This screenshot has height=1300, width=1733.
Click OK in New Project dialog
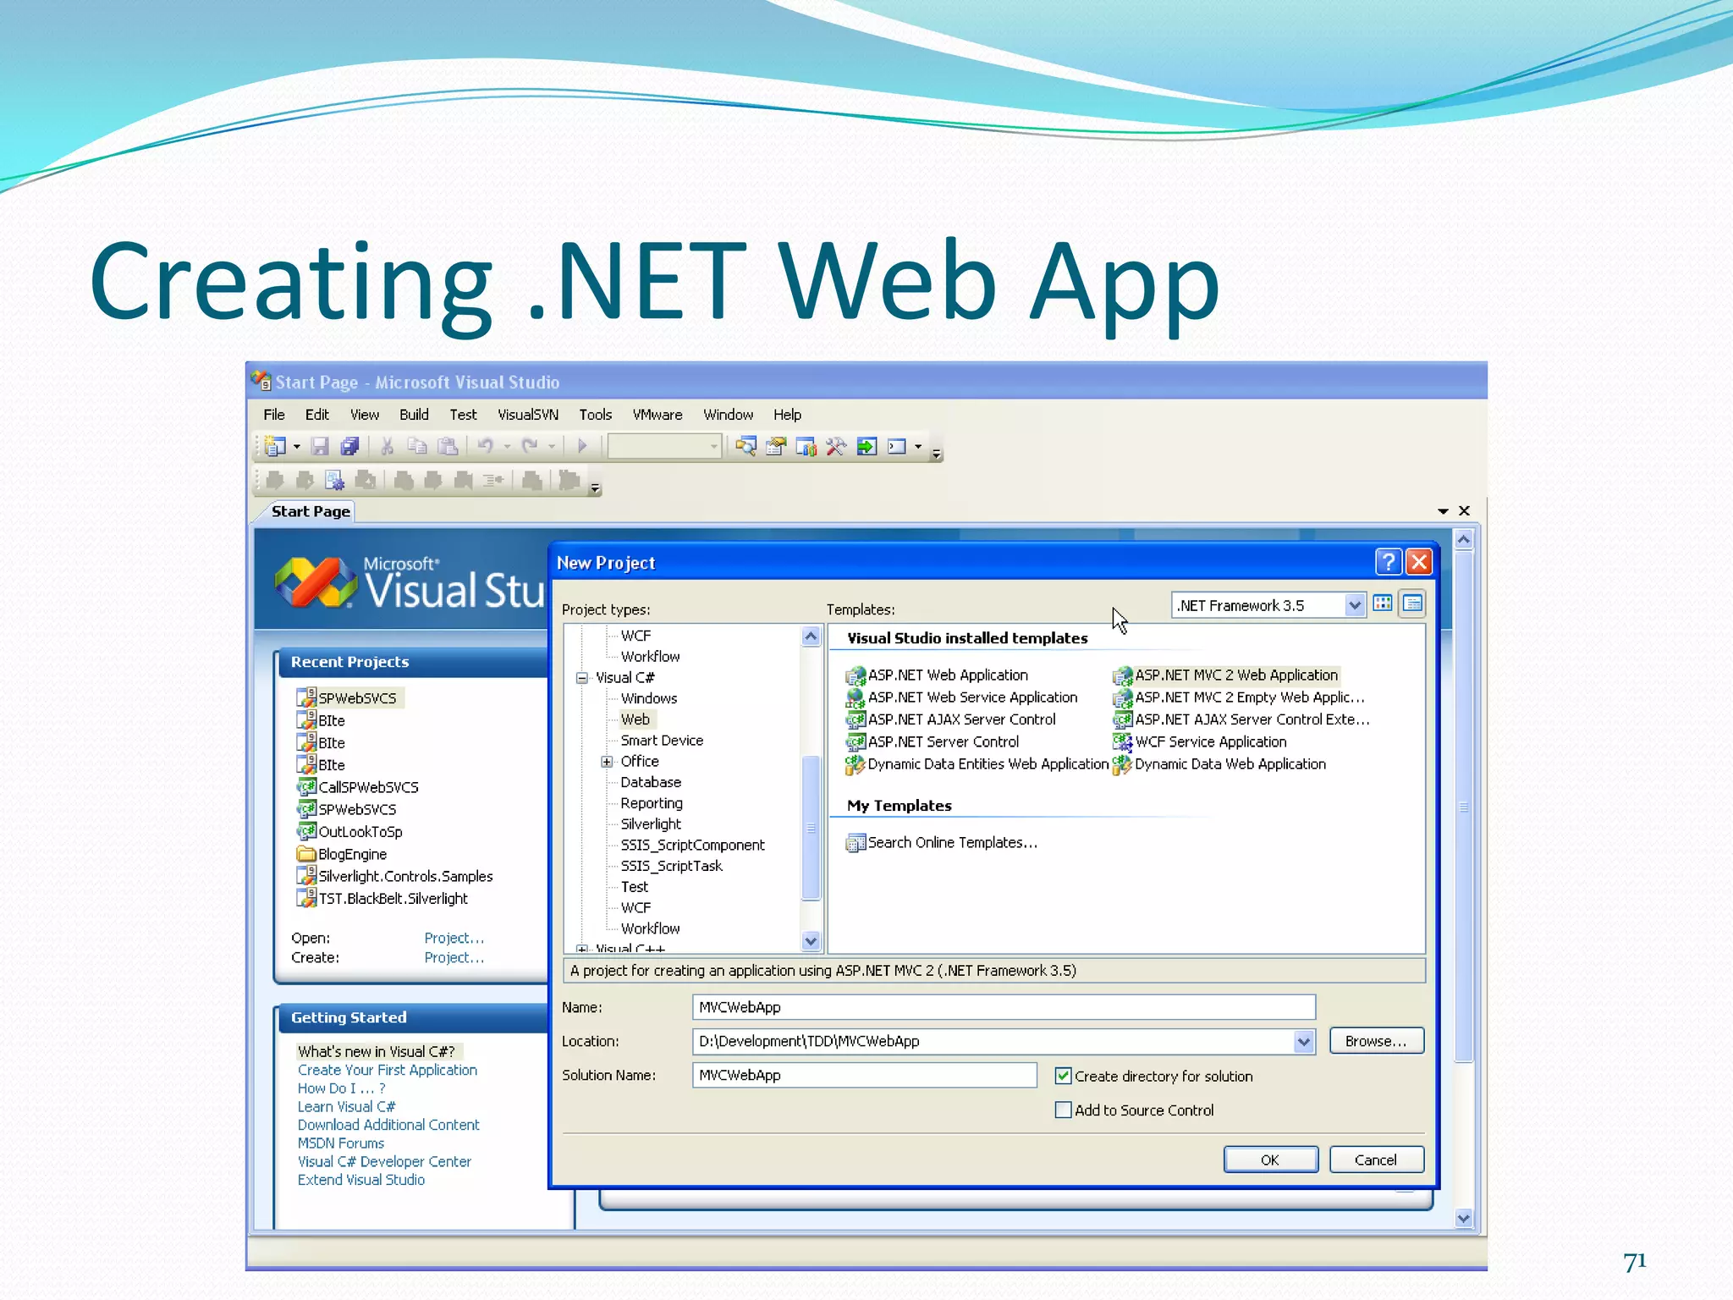(1270, 1160)
